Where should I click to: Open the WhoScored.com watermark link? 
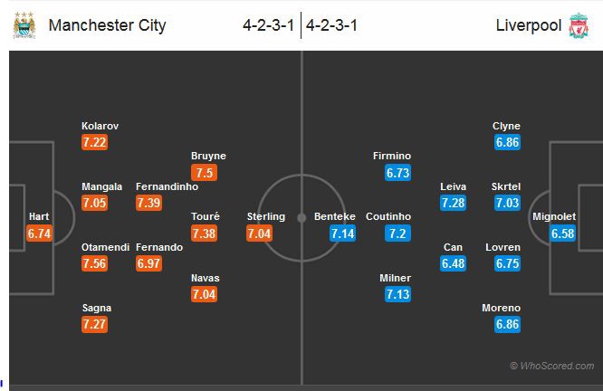click(551, 366)
